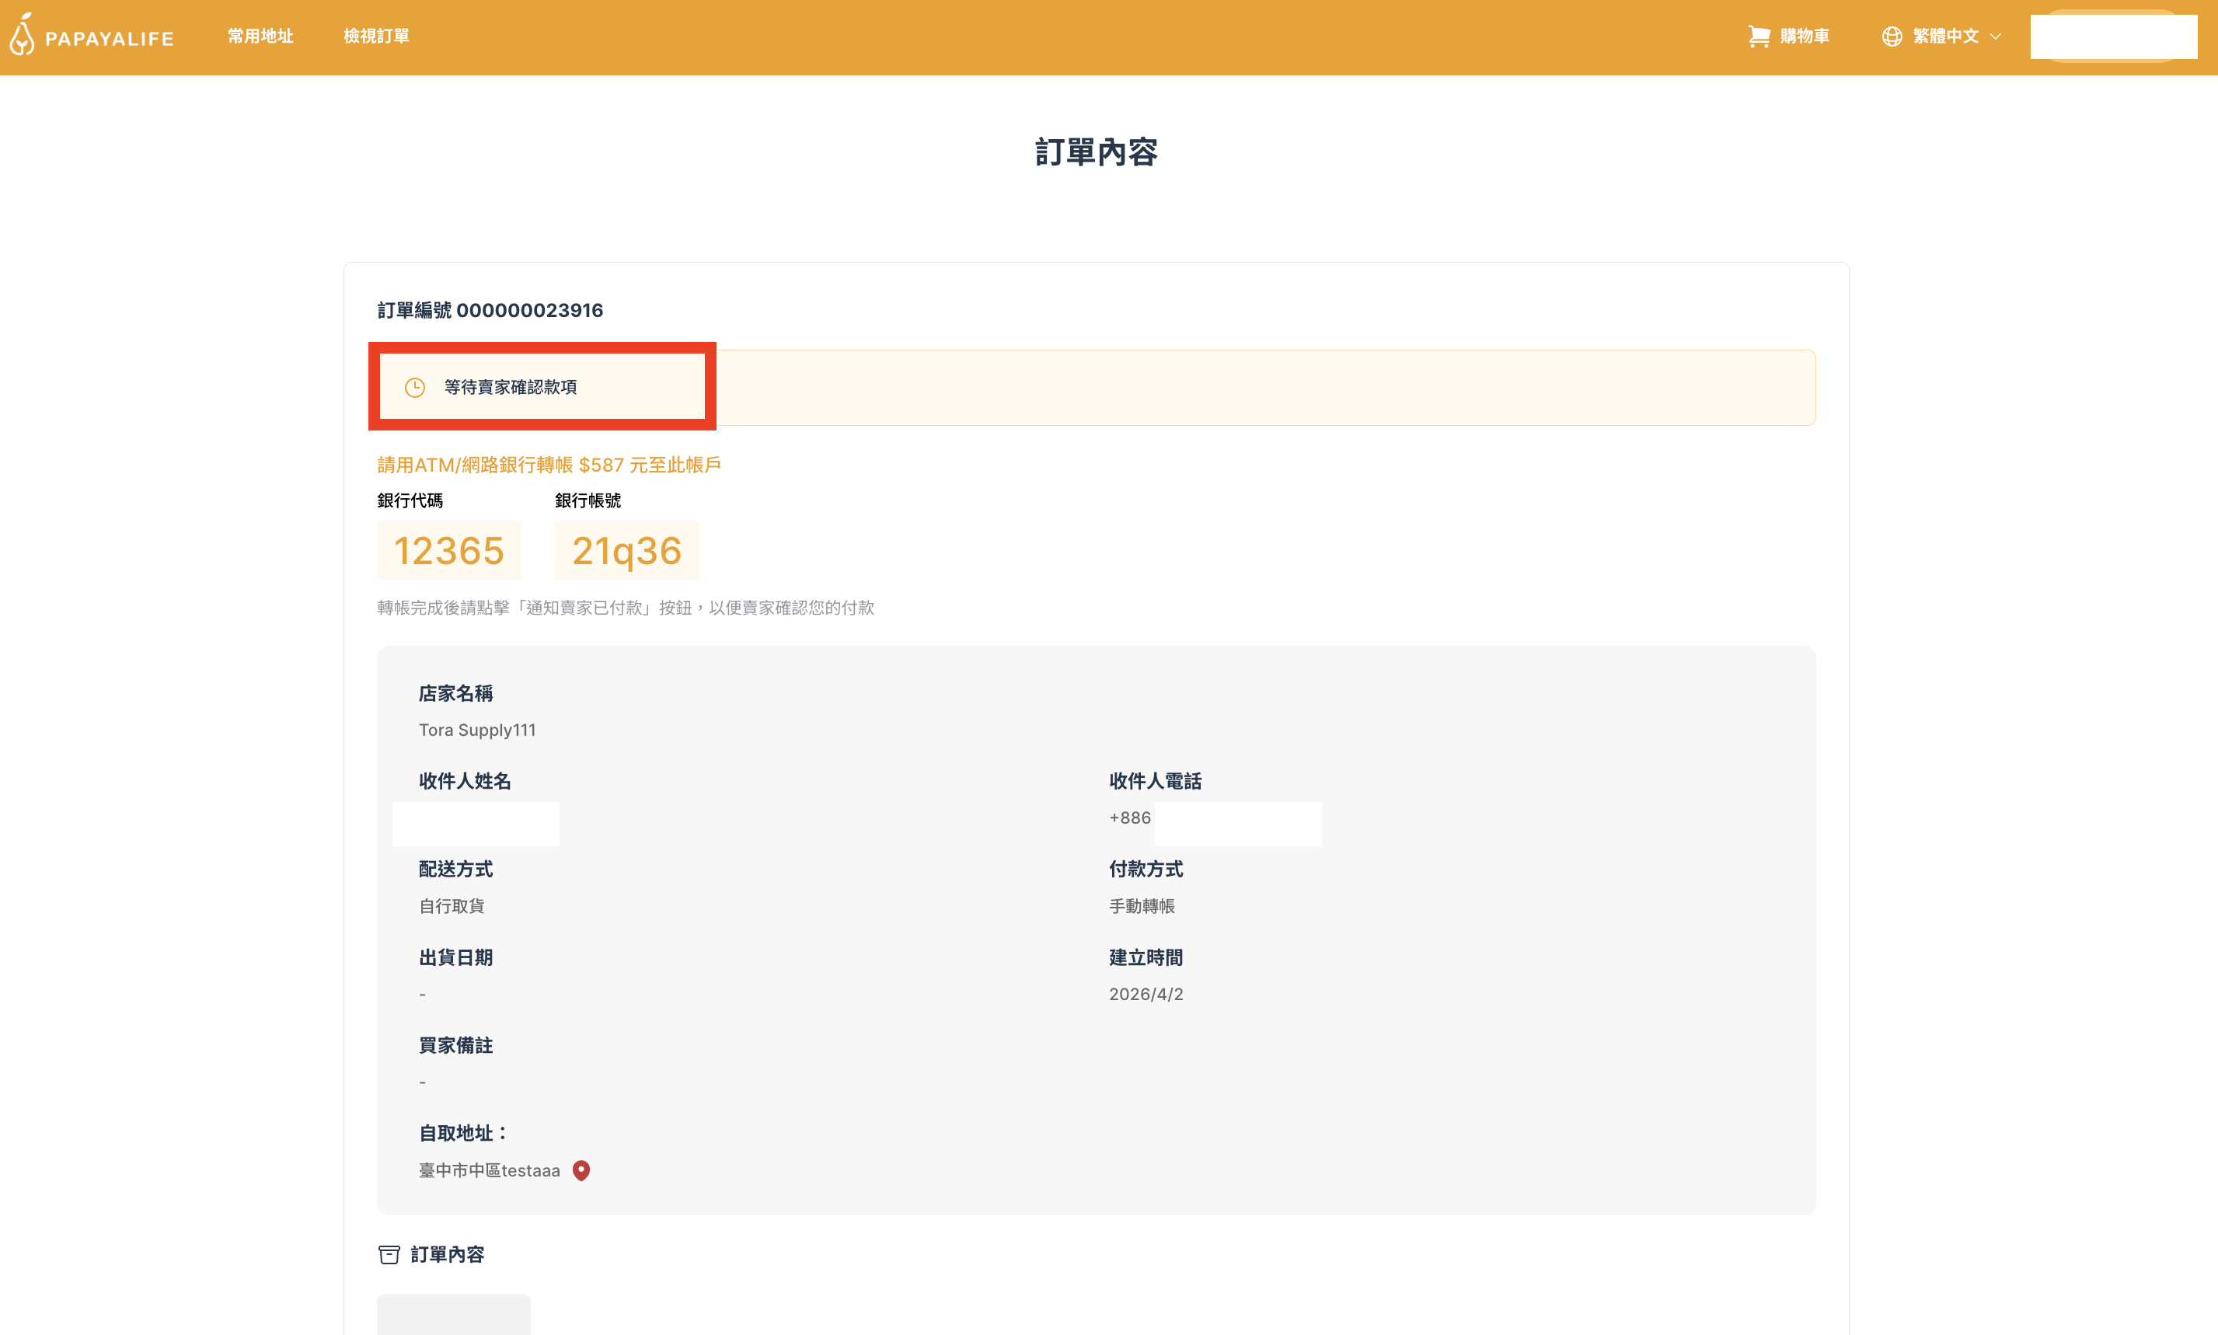Image resolution: width=2218 pixels, height=1335 pixels.
Task: Click the PAPAYALIFE brand name text
Action: coord(109,39)
